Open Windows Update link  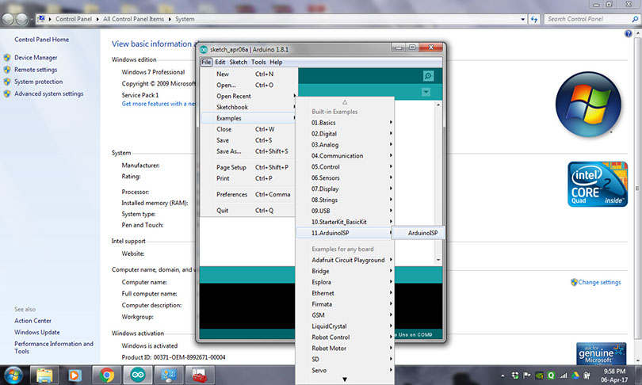point(36,332)
